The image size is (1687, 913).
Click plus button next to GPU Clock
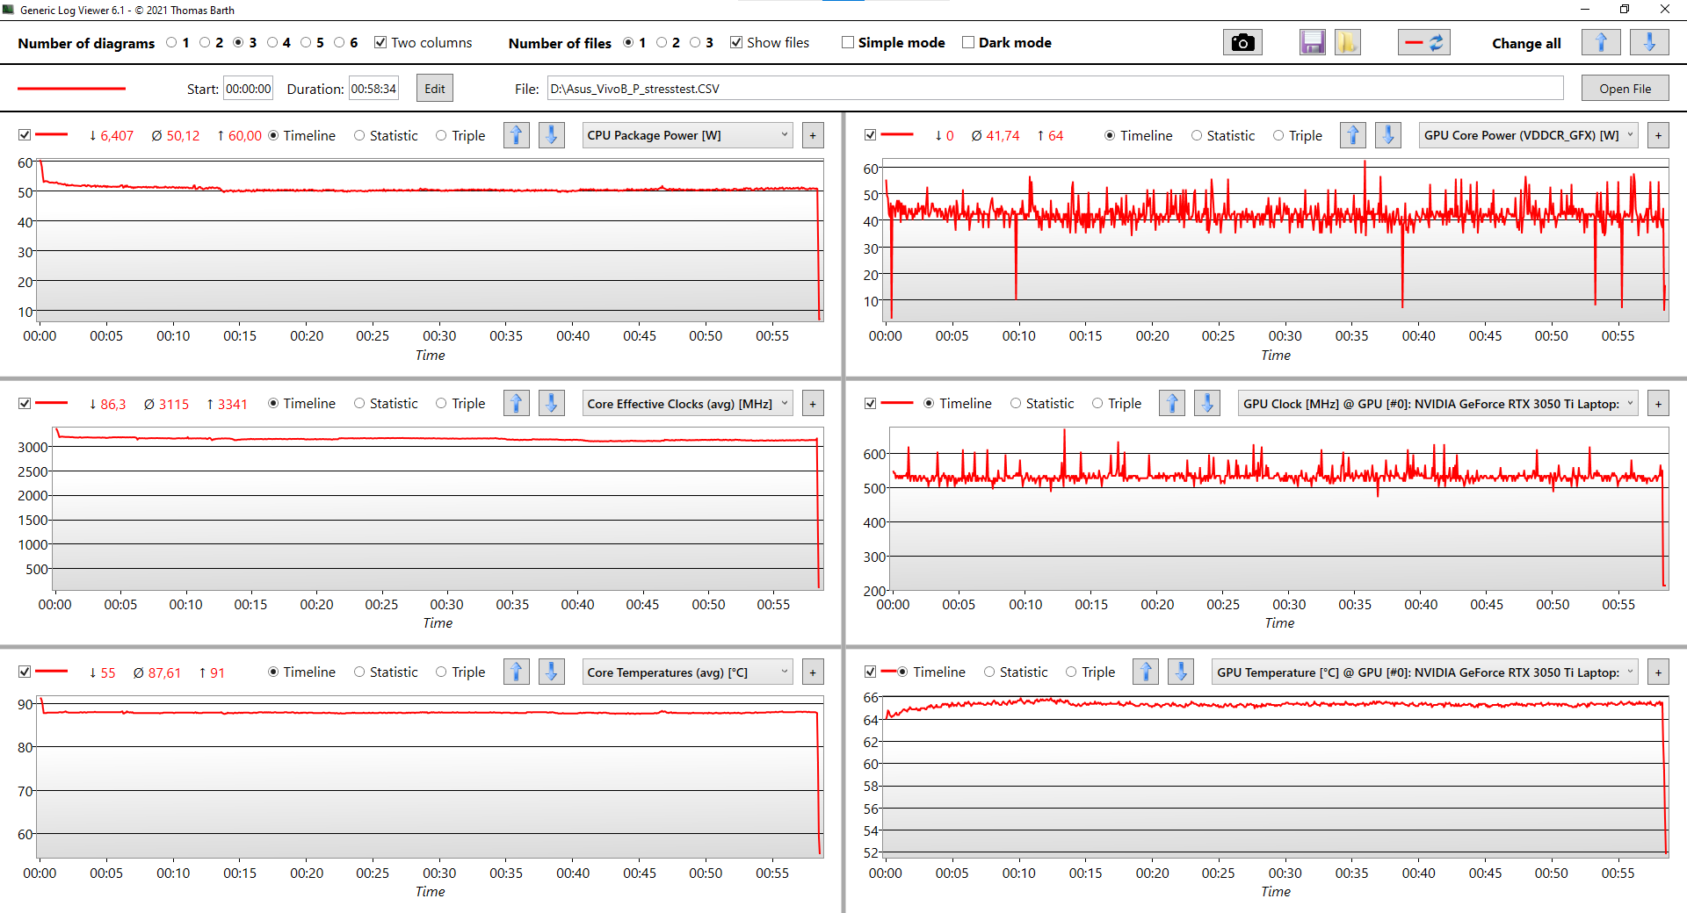1658,404
